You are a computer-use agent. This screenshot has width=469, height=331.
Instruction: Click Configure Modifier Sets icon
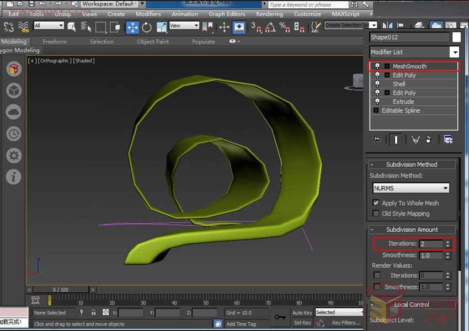pos(448,140)
